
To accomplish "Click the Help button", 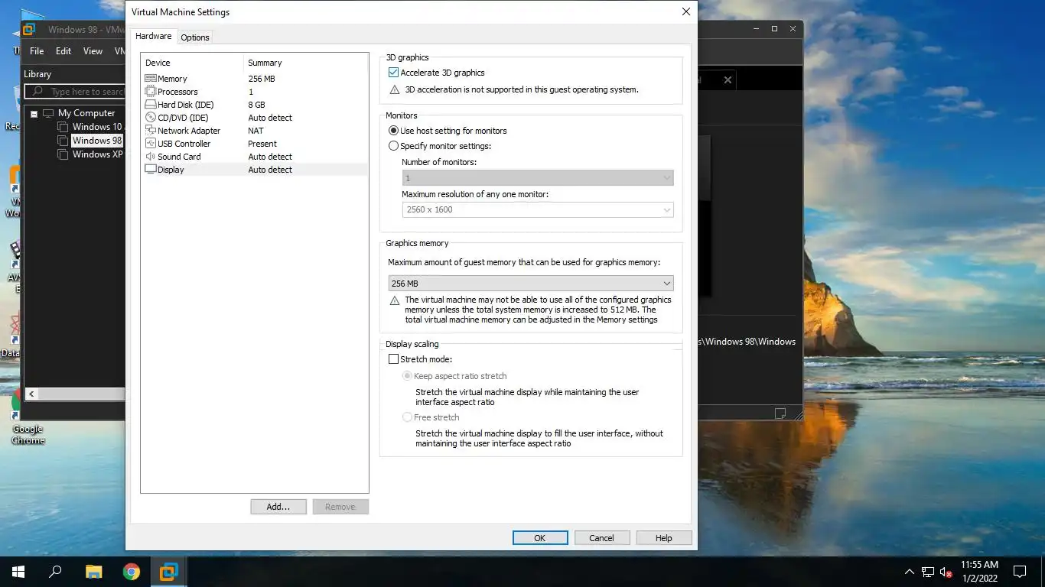I will [664, 538].
